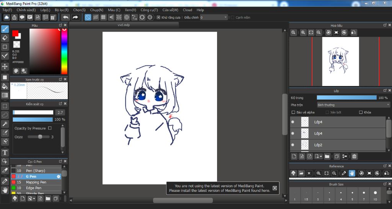392x209 pixels.
Task: Toggle the Khử răng cưa checkbox
Action: click(x=158, y=18)
